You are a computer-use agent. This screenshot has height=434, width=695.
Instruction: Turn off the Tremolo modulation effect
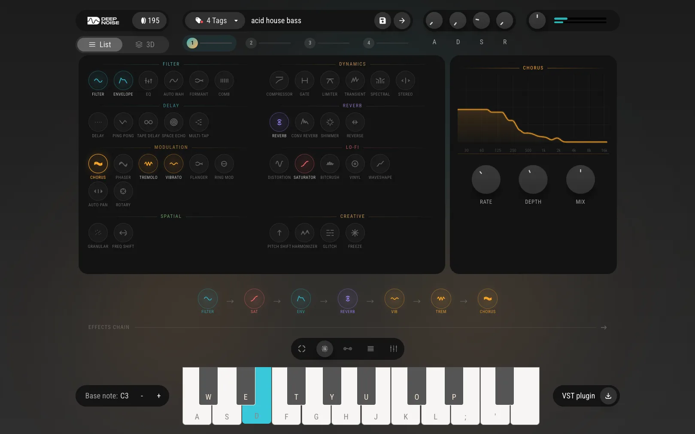click(149, 164)
